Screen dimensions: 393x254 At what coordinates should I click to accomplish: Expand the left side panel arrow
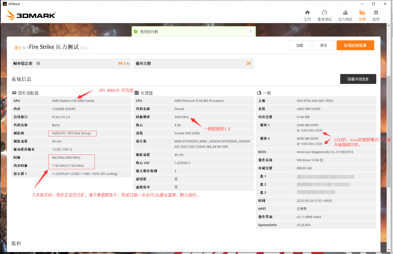3,147
